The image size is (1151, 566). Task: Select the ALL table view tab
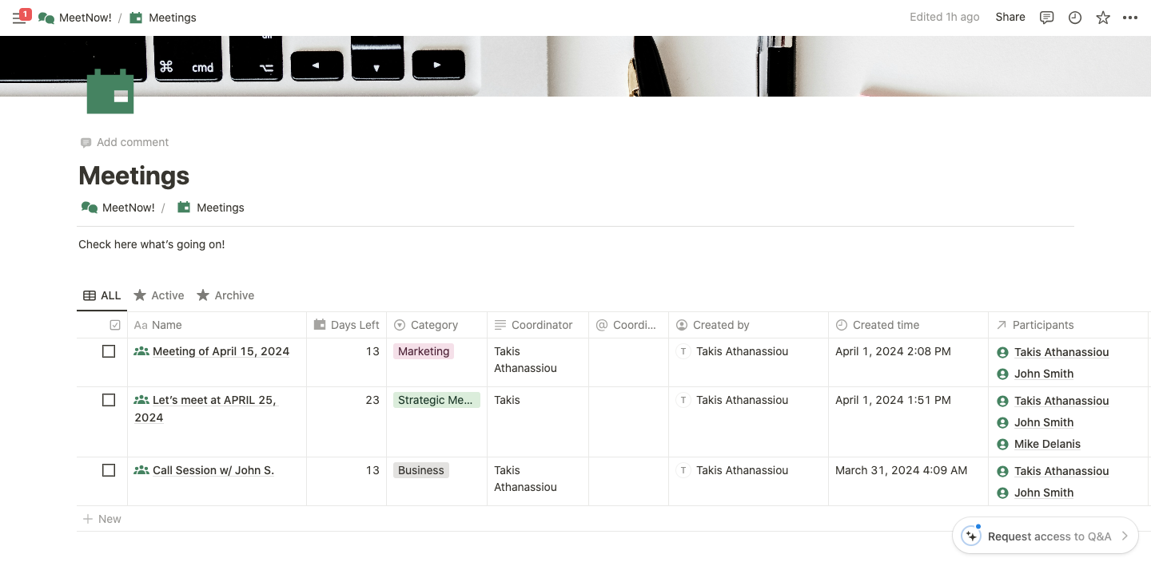tap(102, 295)
